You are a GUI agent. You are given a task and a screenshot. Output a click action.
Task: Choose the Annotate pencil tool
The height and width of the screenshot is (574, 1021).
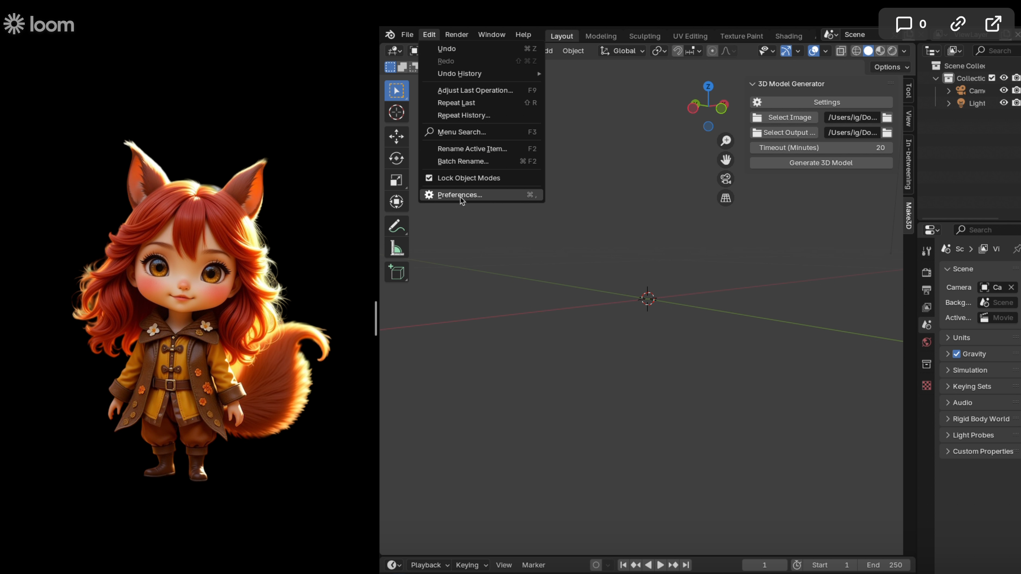pyautogui.click(x=396, y=226)
